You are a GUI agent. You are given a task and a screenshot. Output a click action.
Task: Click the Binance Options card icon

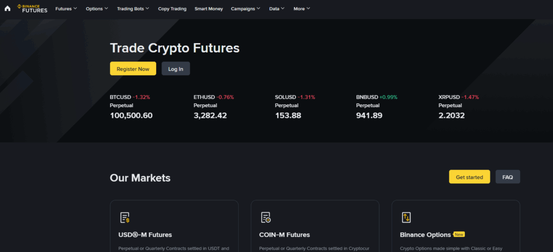click(406, 217)
